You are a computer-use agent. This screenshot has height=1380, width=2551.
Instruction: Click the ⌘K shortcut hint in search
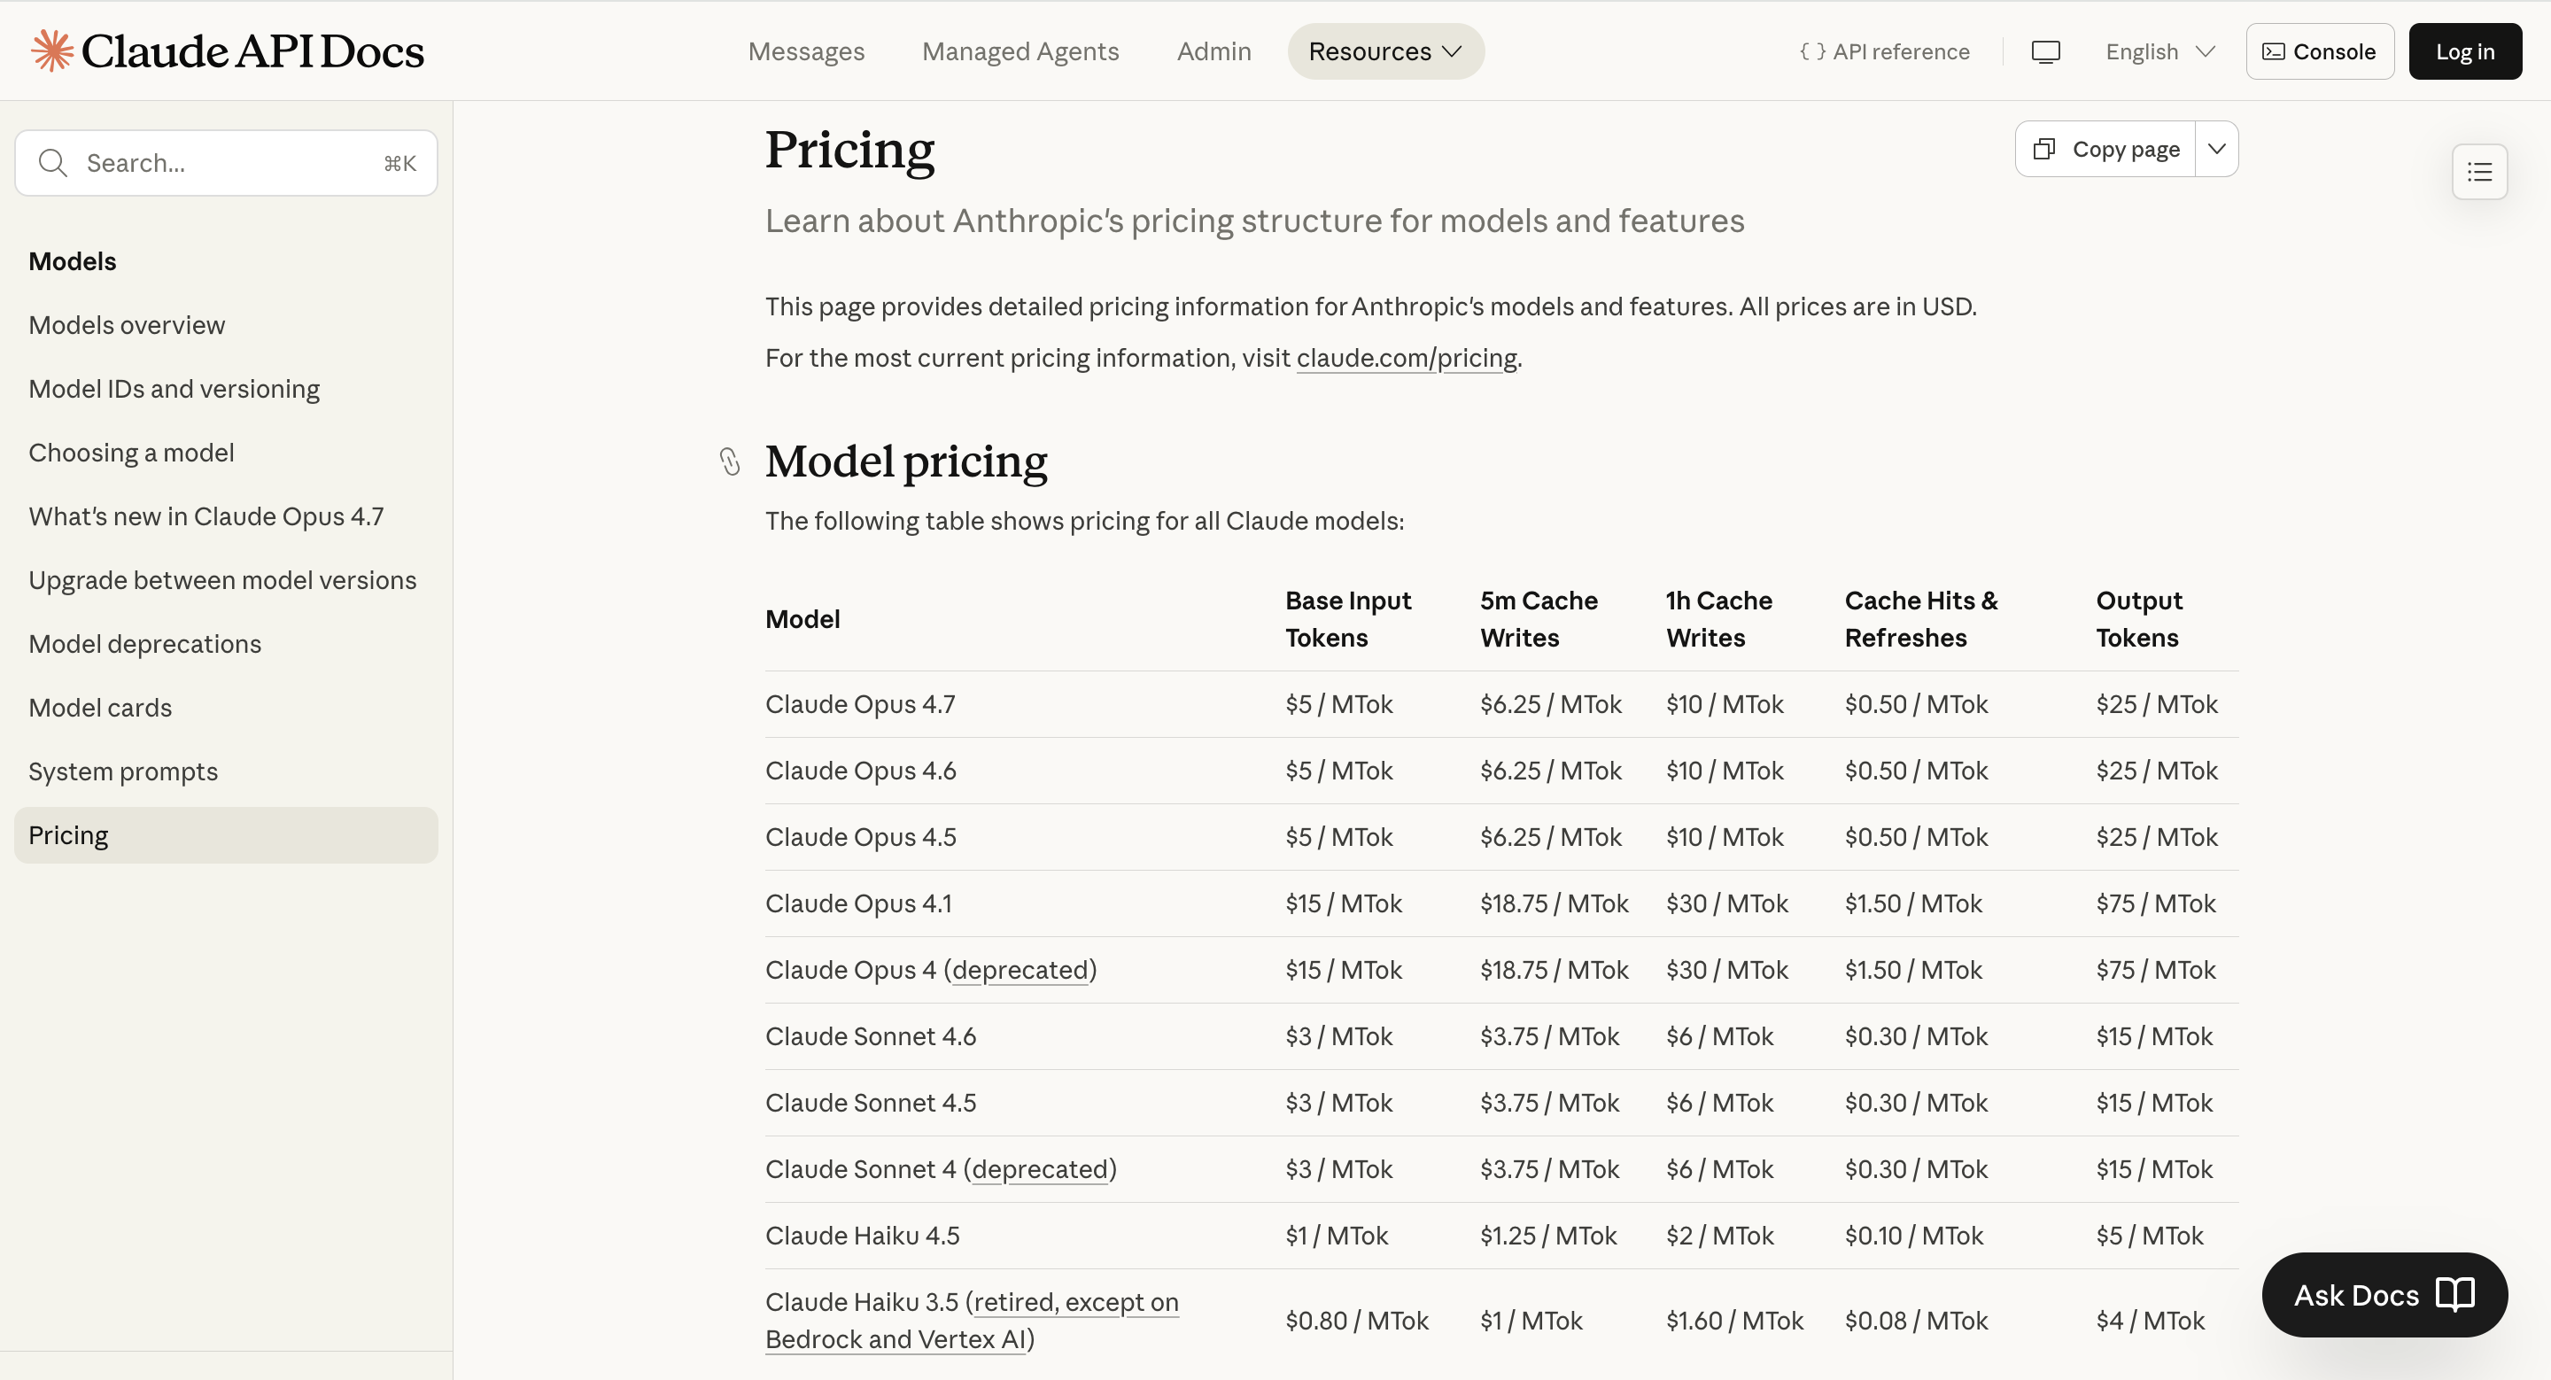400,163
